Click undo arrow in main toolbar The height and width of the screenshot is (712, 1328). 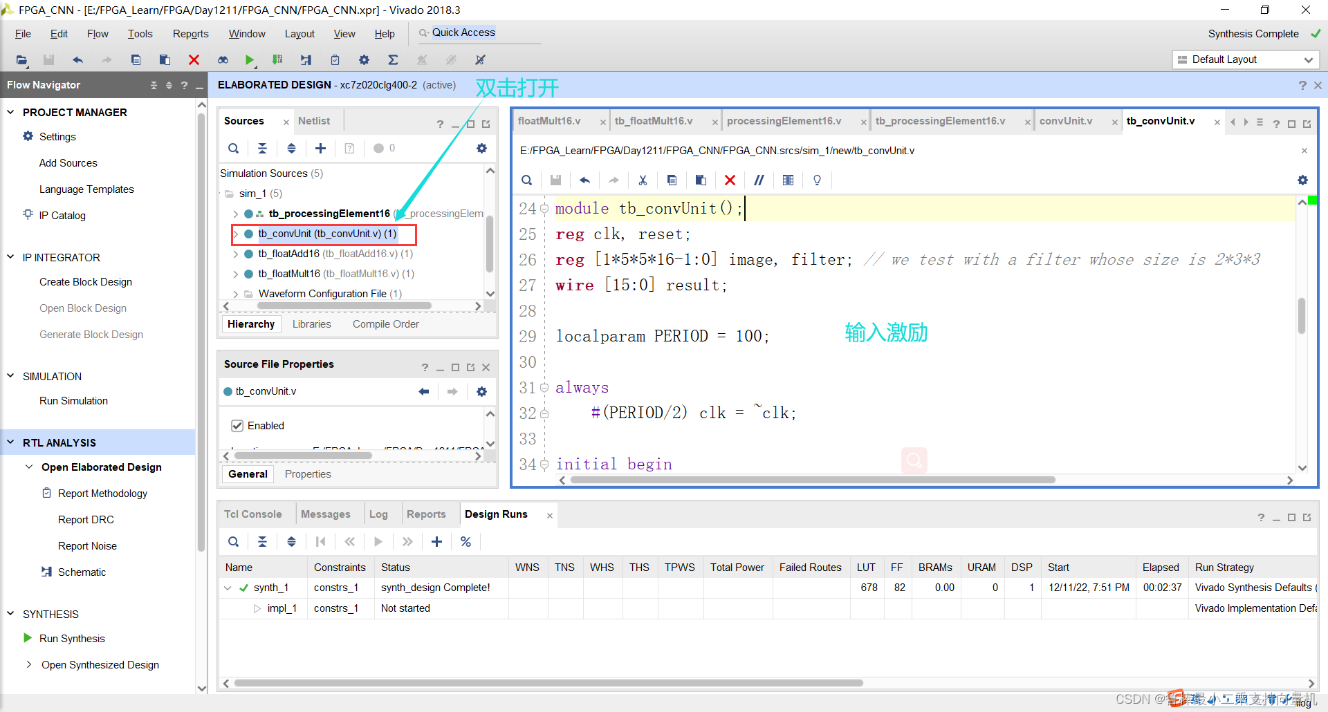pos(77,60)
